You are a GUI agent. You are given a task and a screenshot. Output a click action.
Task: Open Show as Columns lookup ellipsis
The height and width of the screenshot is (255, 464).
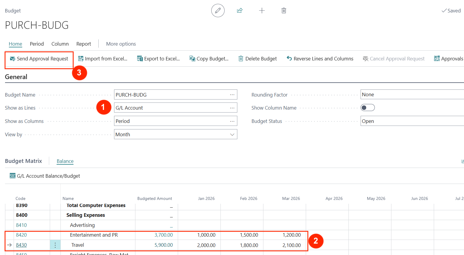click(232, 121)
